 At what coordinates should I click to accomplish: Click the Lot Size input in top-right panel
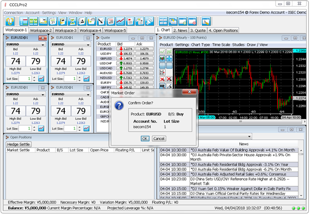[x=70, y=78]
